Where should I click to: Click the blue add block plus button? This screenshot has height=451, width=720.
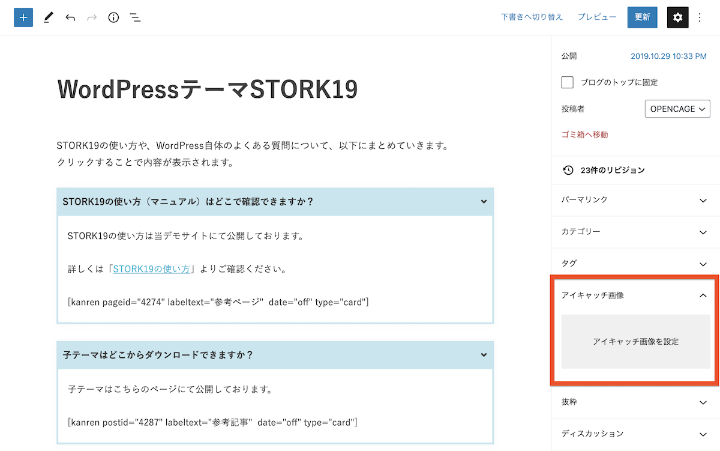tap(23, 17)
